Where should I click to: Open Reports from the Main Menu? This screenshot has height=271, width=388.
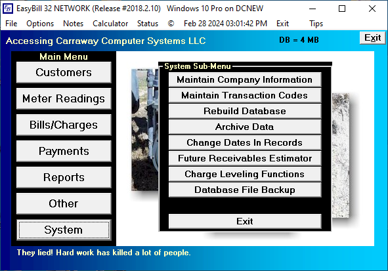coord(64,177)
